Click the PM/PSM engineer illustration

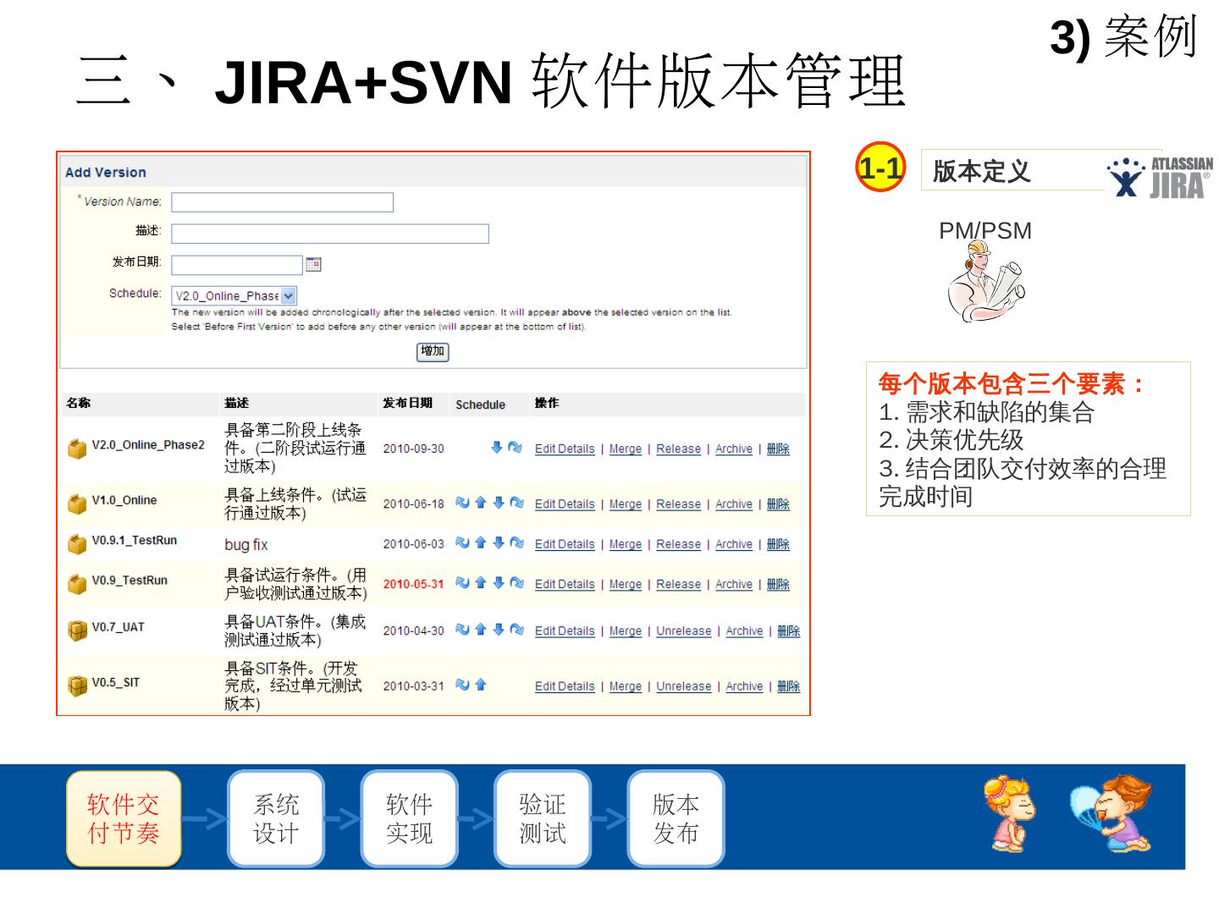click(986, 282)
